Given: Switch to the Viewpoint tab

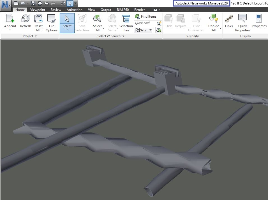Looking at the screenshot, I should 38,10.
